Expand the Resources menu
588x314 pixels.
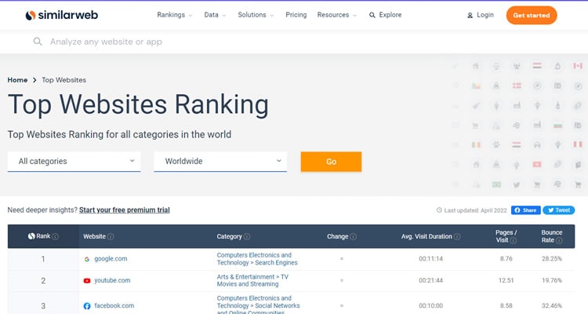tap(337, 15)
